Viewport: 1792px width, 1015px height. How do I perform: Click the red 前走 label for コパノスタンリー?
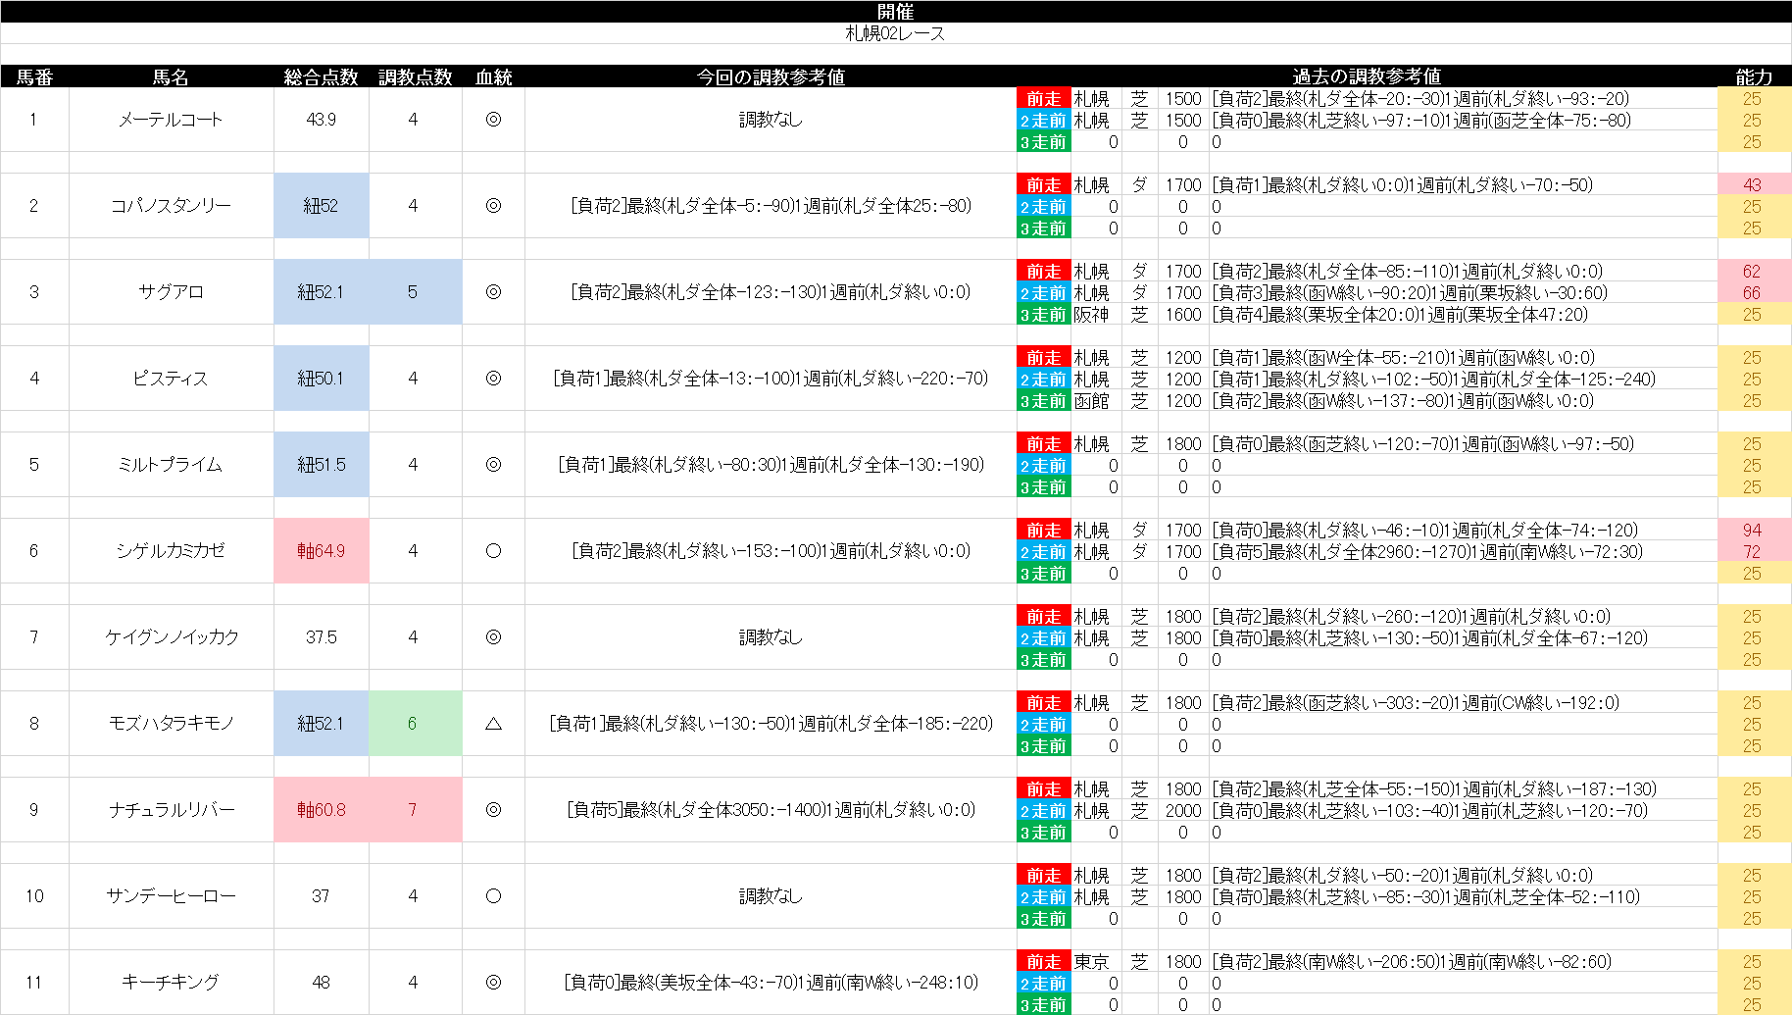point(1043,185)
